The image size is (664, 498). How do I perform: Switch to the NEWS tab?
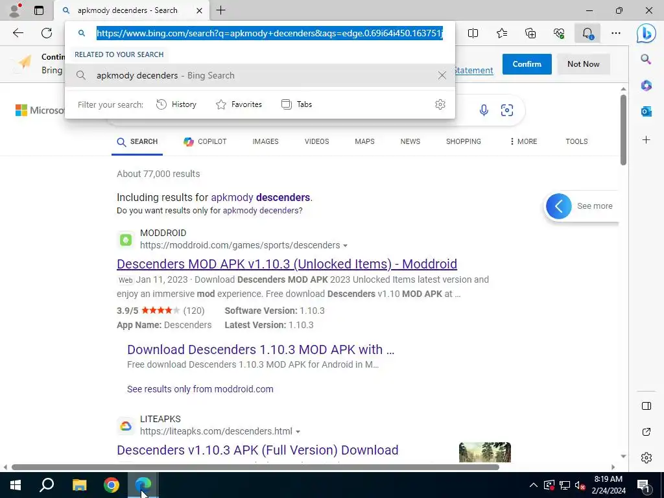tap(410, 141)
